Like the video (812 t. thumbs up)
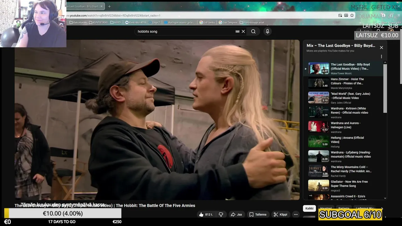Viewport: 402px width, 226px height. (x=206, y=214)
